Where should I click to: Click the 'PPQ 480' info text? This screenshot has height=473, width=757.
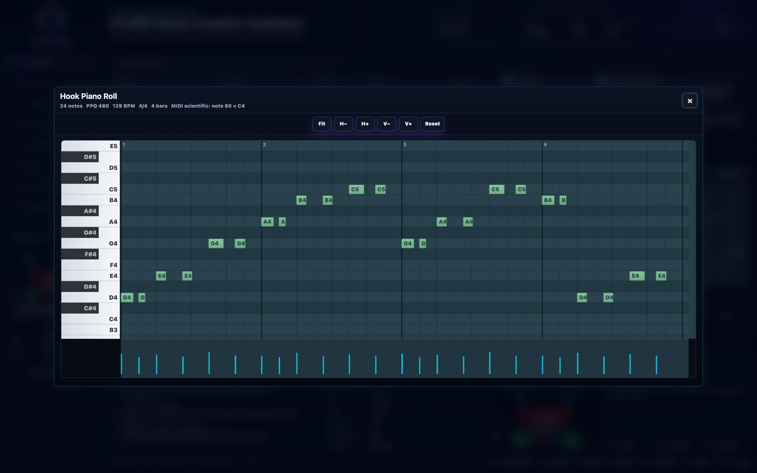click(98, 106)
